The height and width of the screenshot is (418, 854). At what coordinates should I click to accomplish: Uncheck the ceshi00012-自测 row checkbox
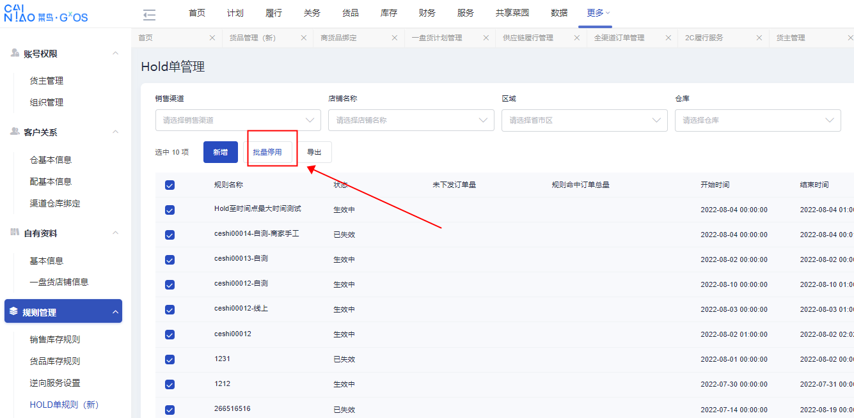point(170,284)
